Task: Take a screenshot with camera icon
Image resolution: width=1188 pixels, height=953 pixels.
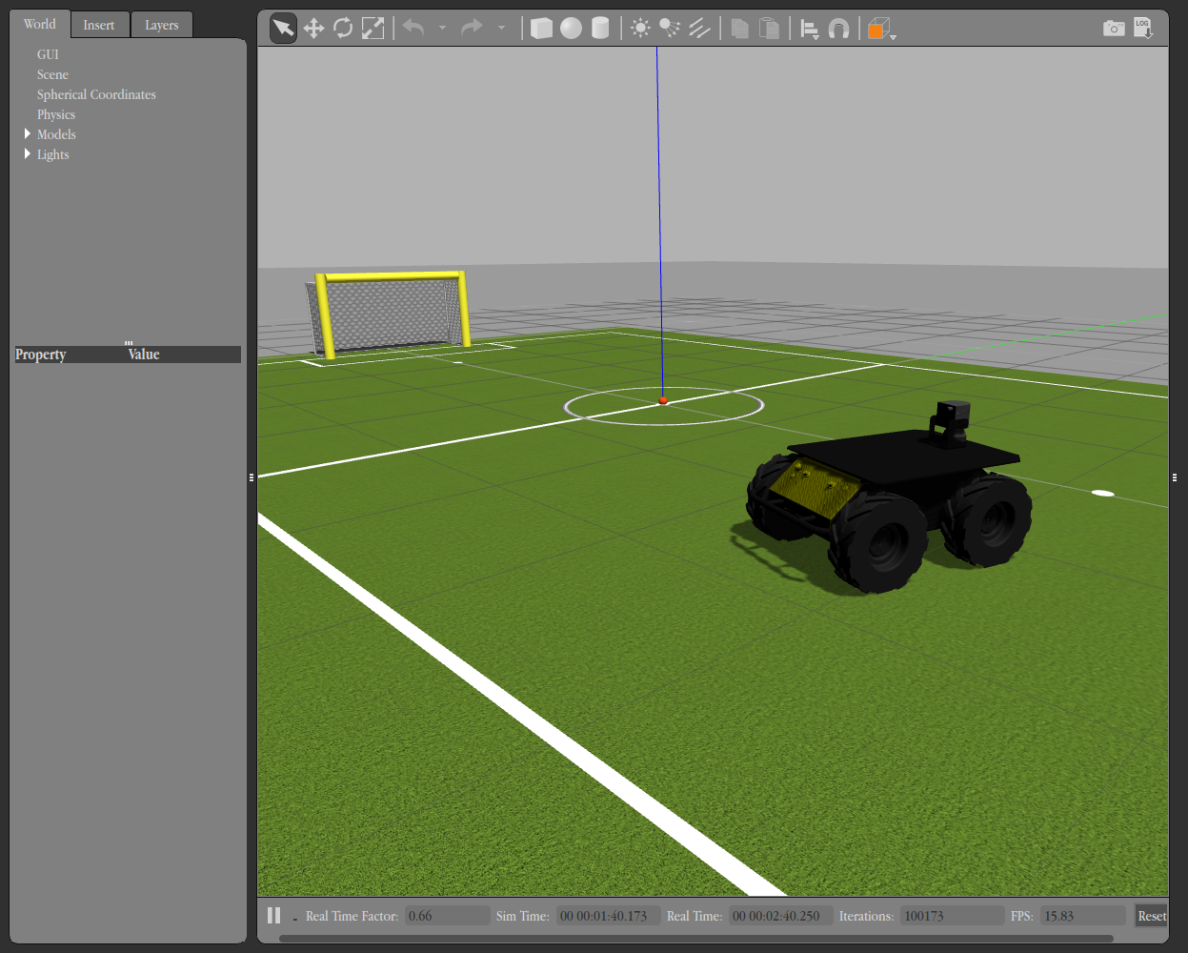Action: (x=1114, y=29)
